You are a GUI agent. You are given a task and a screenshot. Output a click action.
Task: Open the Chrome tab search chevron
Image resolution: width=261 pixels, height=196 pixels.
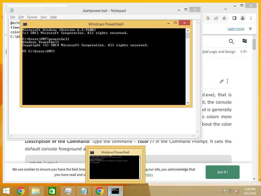pos(225,9)
